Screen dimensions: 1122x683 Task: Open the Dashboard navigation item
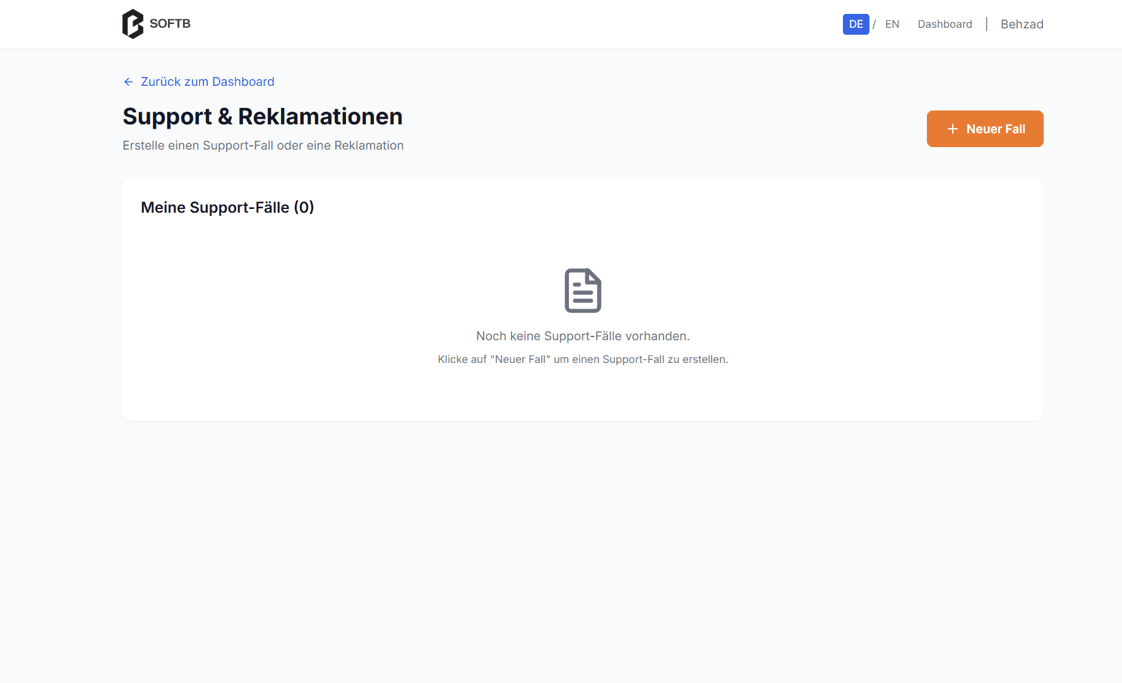pyautogui.click(x=945, y=24)
